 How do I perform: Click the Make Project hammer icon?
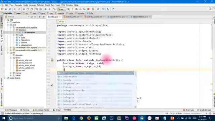tap(54, 9)
